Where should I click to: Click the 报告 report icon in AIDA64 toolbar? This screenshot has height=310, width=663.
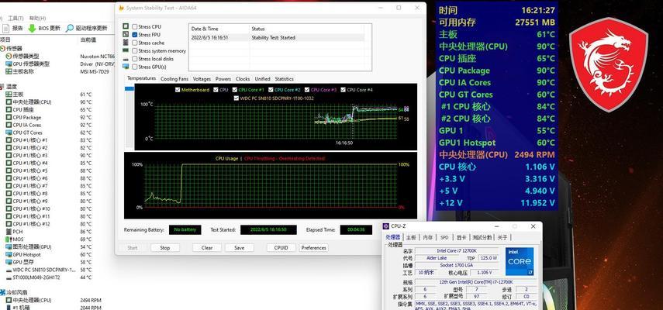5,29
